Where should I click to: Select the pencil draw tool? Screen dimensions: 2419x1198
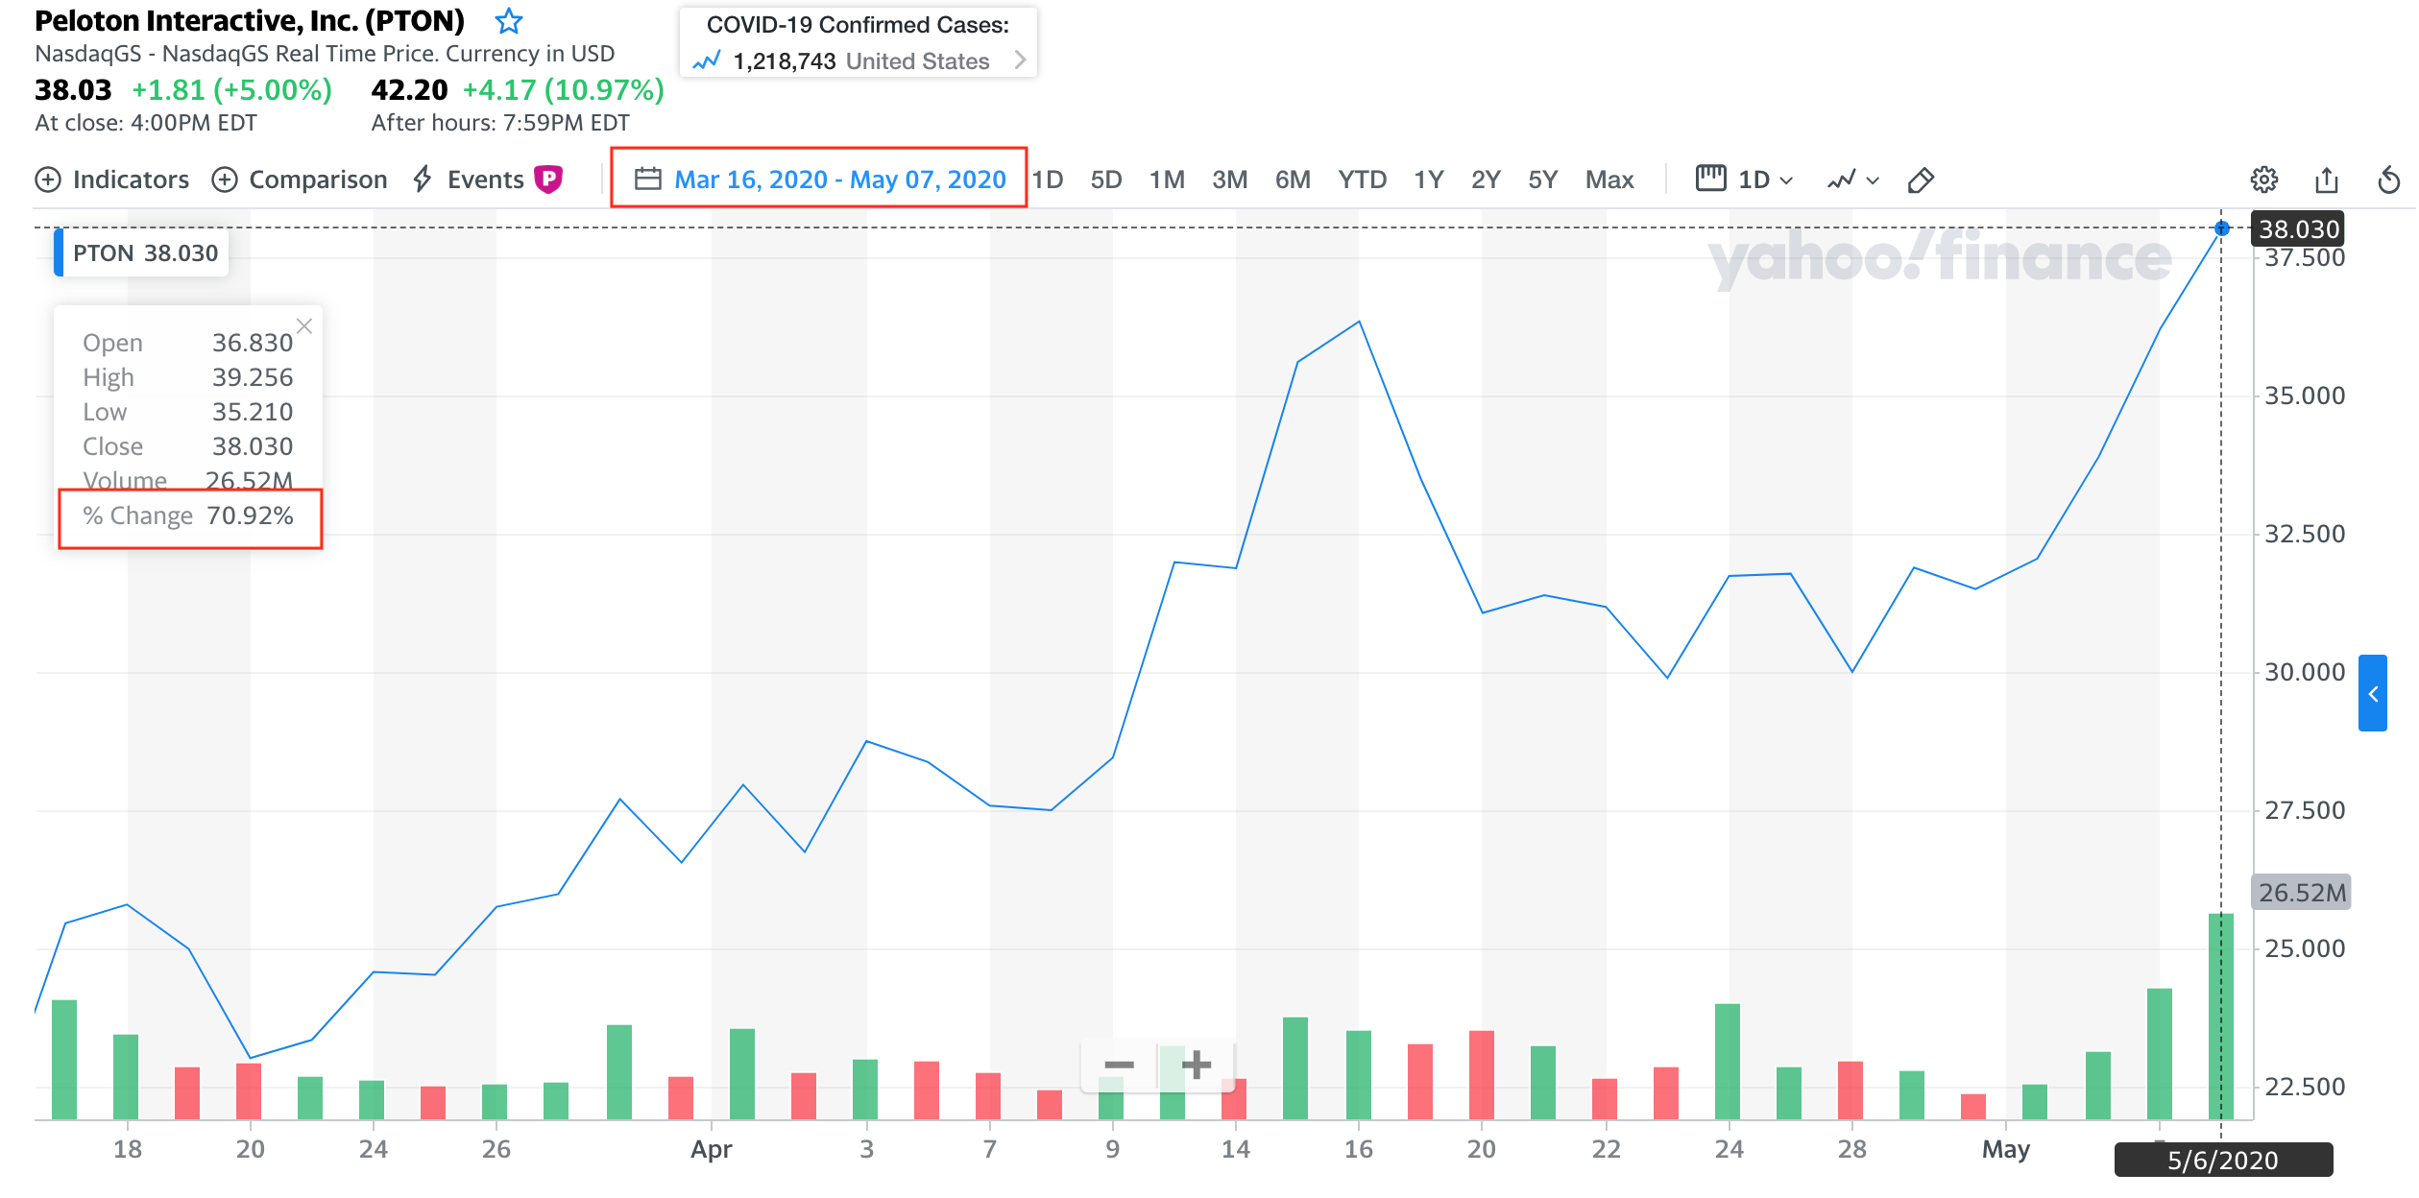pos(1920,180)
